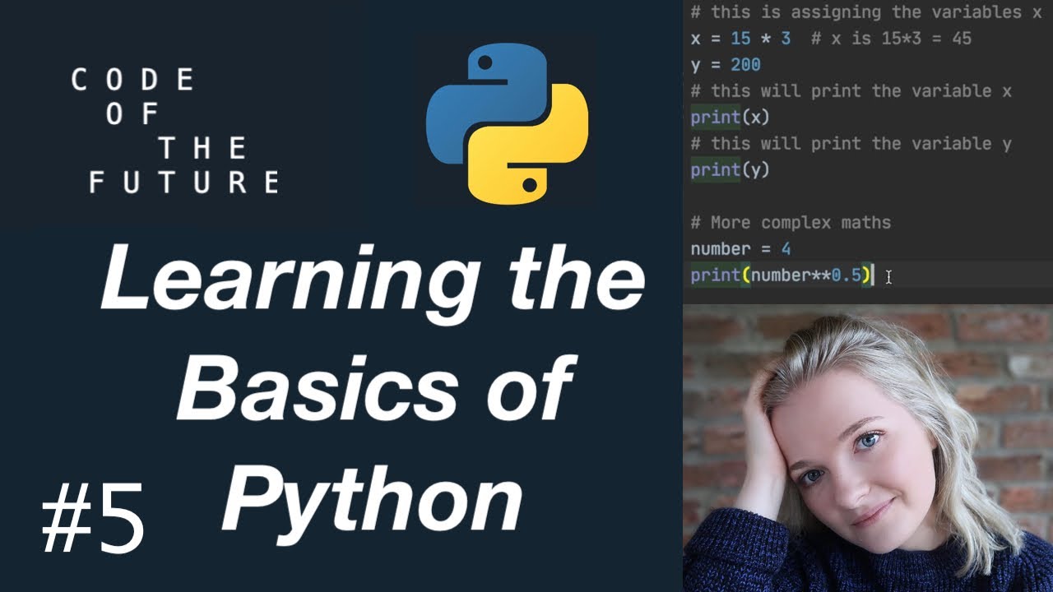Image resolution: width=1053 pixels, height=592 pixels.
Task: Select the comment '# this is assigning the variables x'
Action: 867,12
